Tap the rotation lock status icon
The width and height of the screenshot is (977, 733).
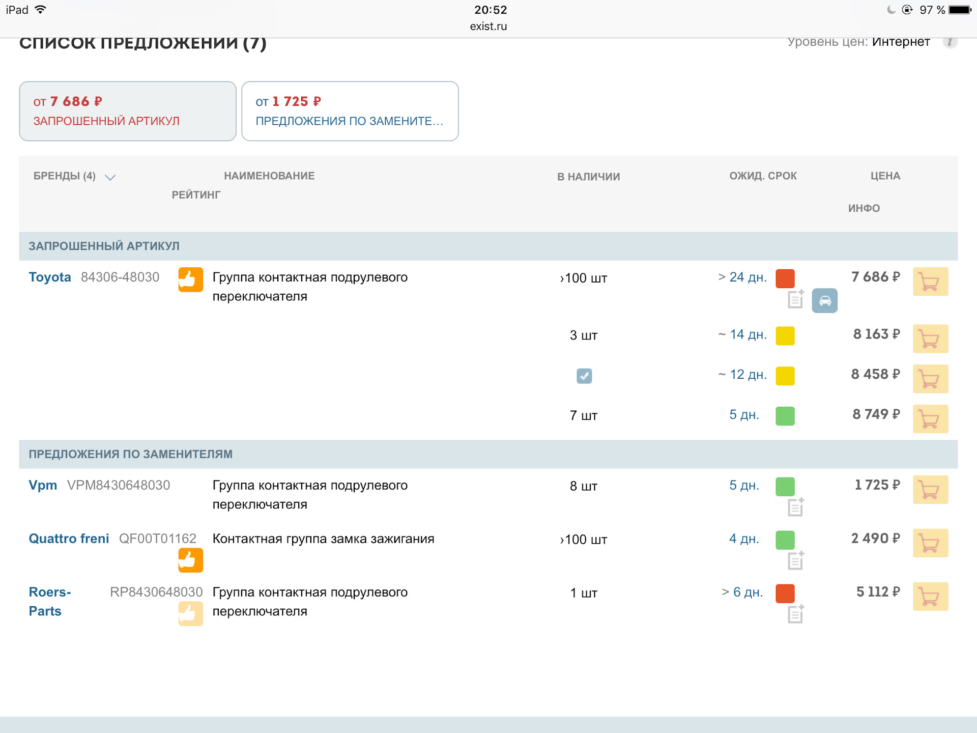point(907,10)
